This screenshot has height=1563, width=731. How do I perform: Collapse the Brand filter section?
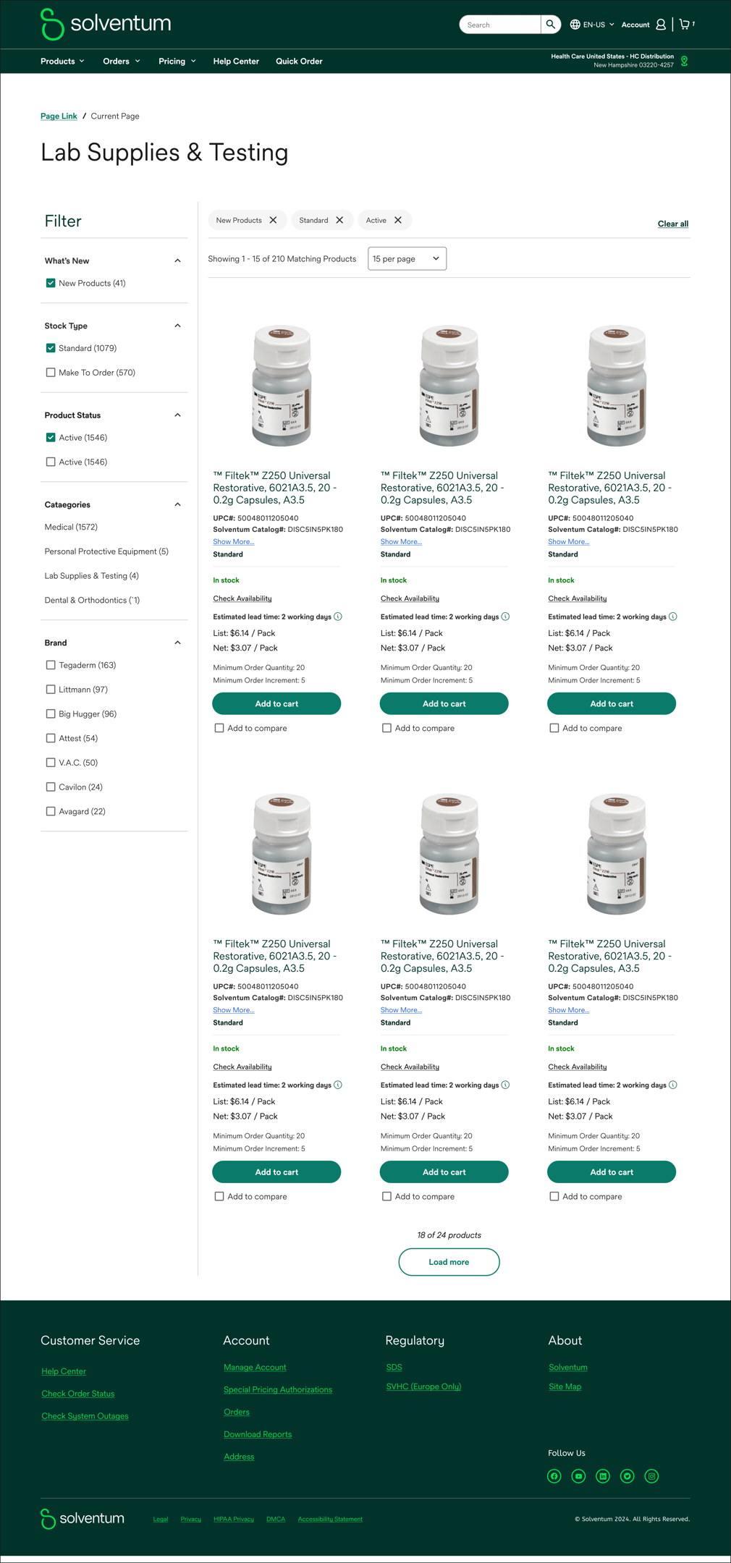tap(177, 643)
